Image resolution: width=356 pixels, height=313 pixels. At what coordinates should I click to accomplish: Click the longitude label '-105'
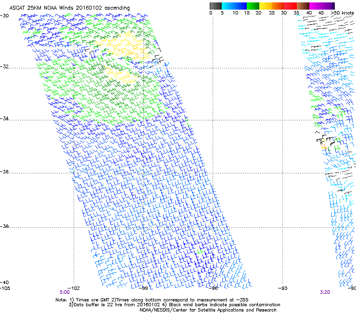pyautogui.click(x=5, y=288)
